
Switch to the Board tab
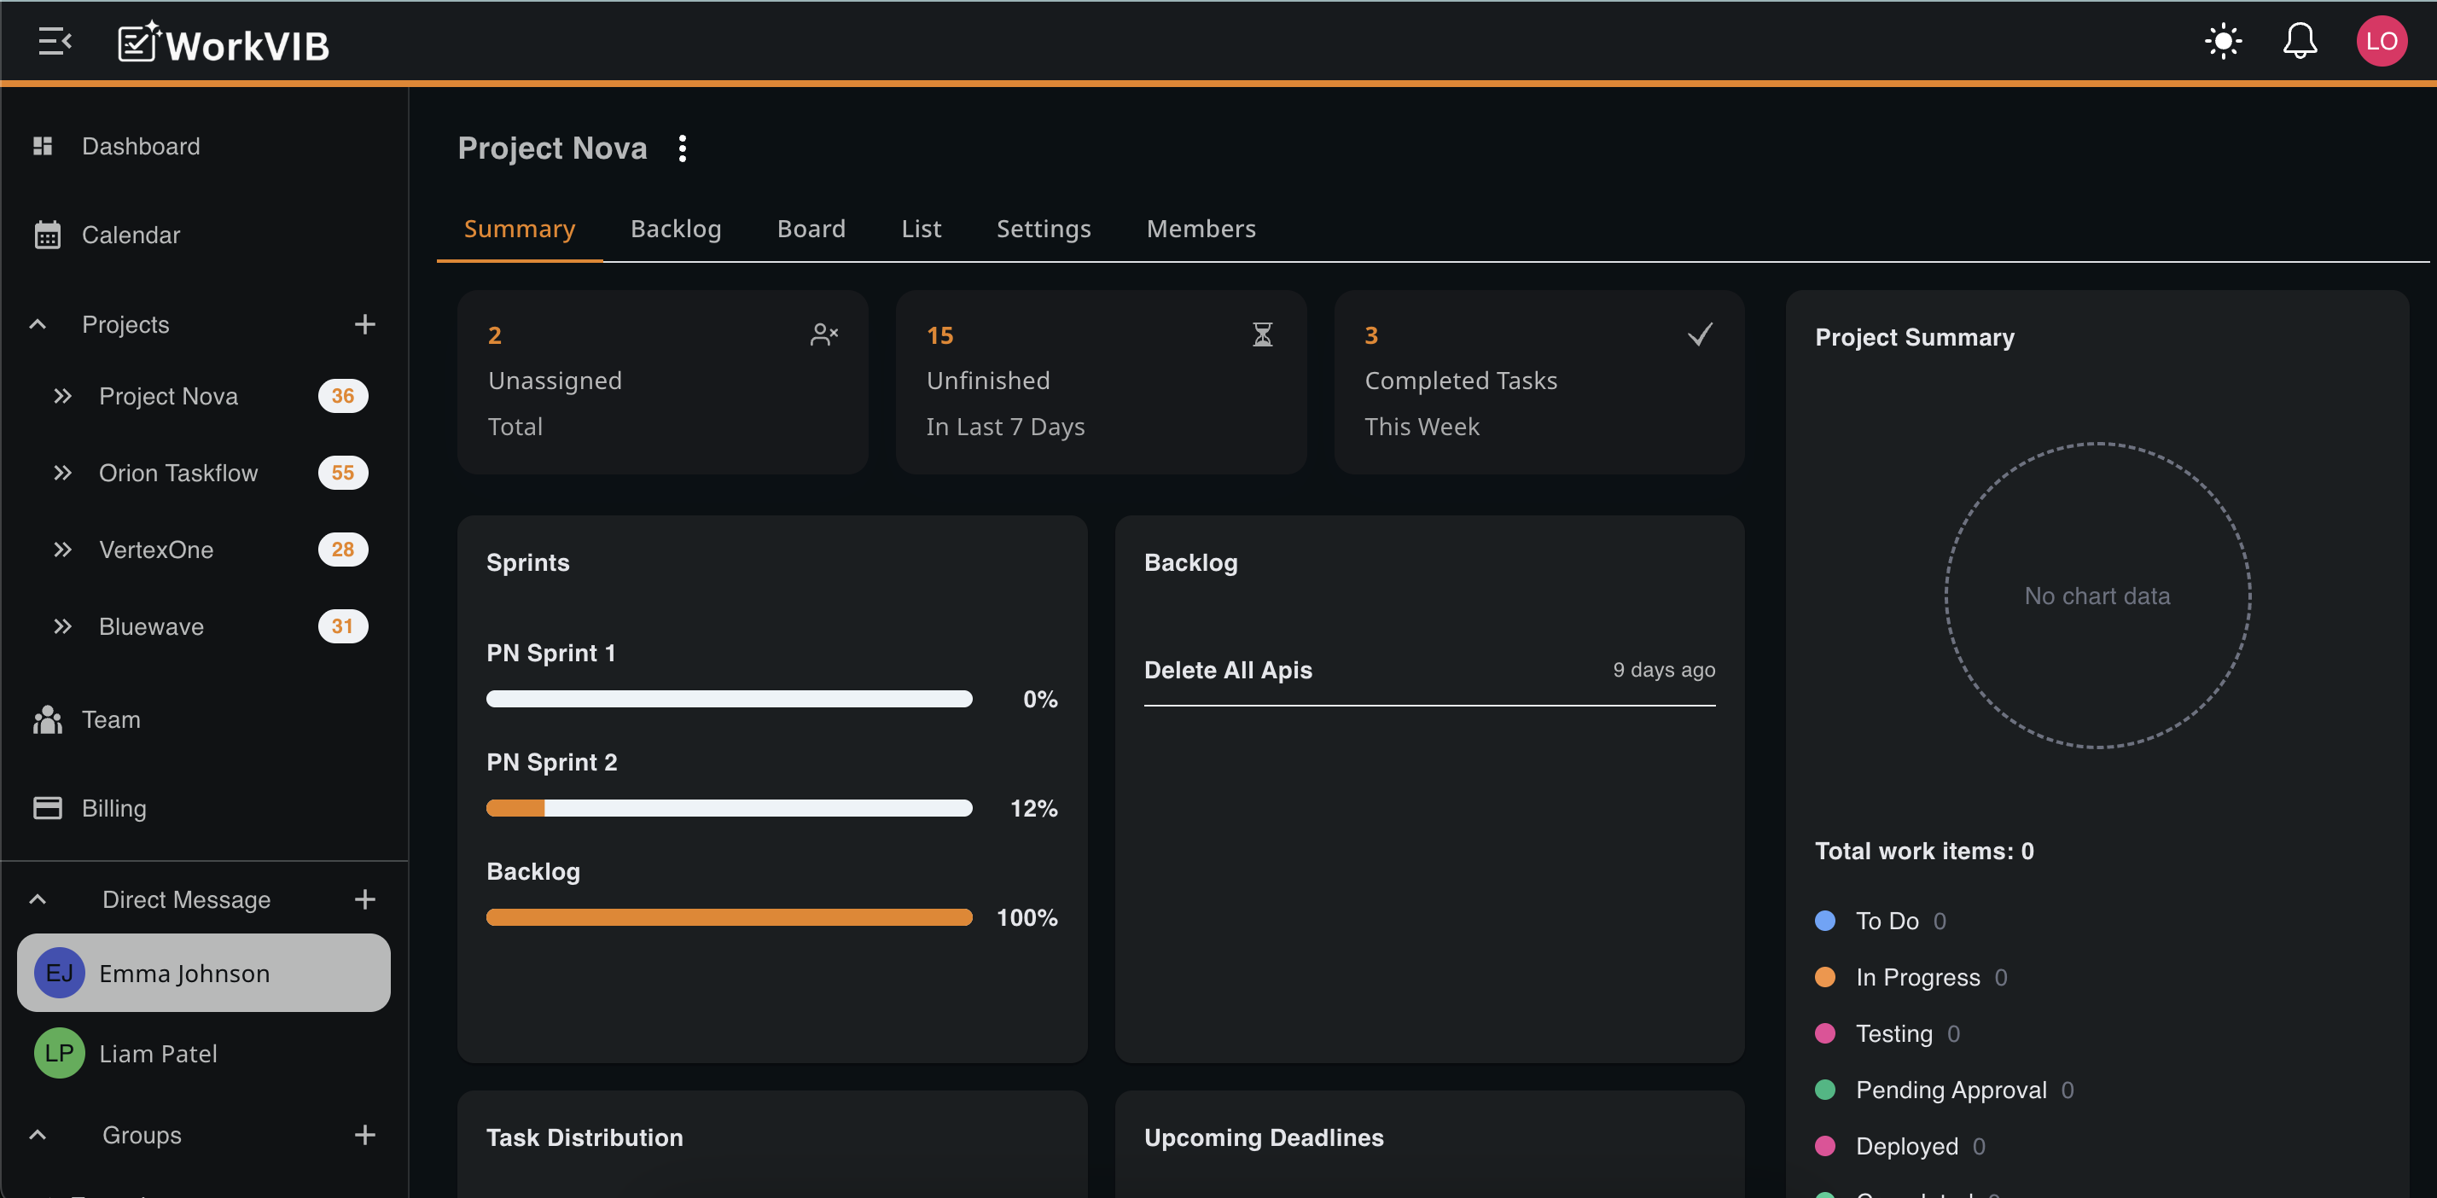(811, 229)
